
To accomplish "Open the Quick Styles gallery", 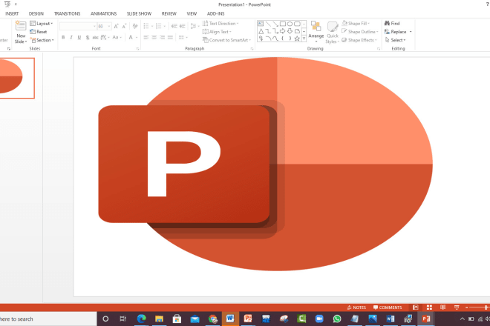I will (332, 33).
